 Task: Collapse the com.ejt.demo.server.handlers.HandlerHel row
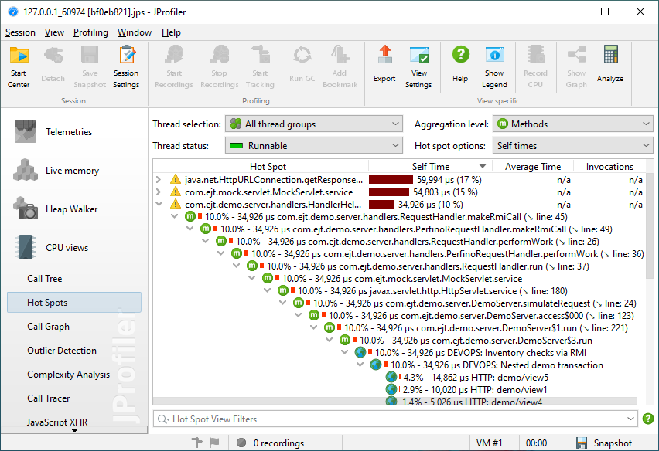point(159,205)
